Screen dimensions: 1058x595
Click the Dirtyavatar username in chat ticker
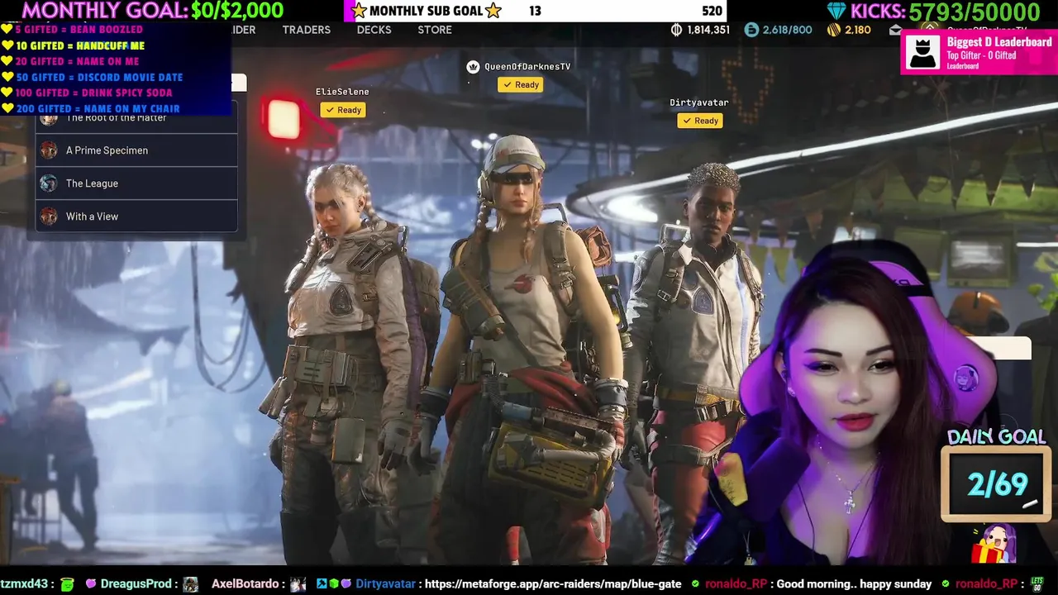coord(386,583)
